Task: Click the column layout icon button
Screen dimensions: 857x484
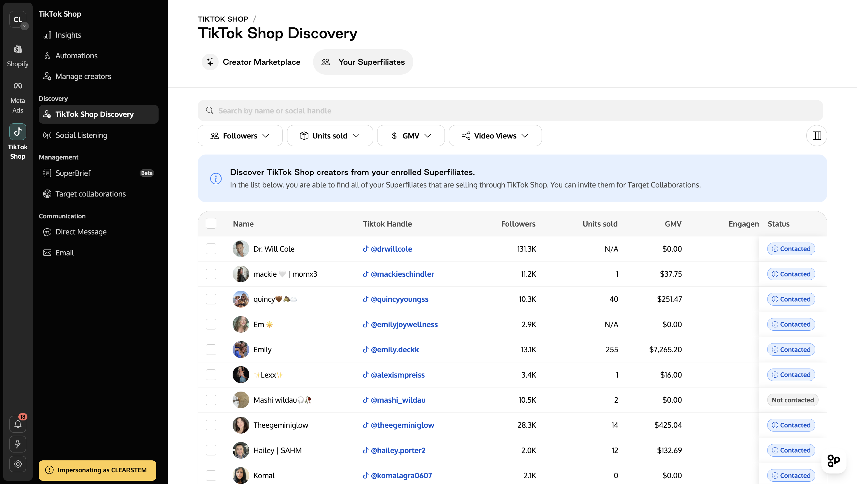Action: (x=816, y=136)
